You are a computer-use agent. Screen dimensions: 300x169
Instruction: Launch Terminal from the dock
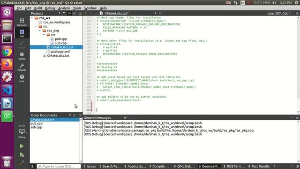pyautogui.click(x=7, y=38)
